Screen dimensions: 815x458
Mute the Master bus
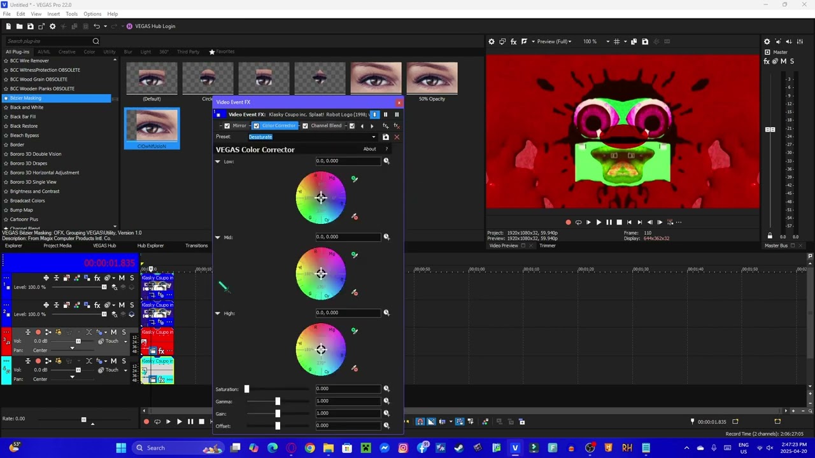click(783, 61)
